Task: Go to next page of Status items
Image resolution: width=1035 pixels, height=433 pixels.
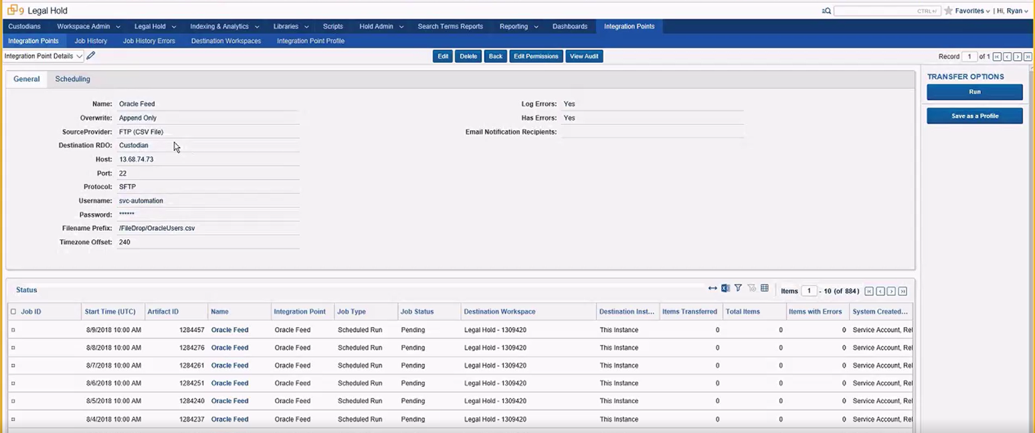Action: click(892, 291)
